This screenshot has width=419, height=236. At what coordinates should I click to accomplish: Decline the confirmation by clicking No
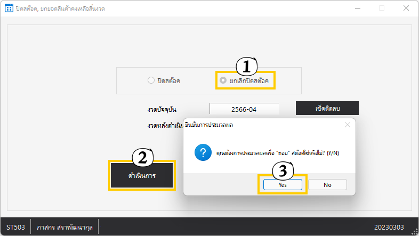327,184
